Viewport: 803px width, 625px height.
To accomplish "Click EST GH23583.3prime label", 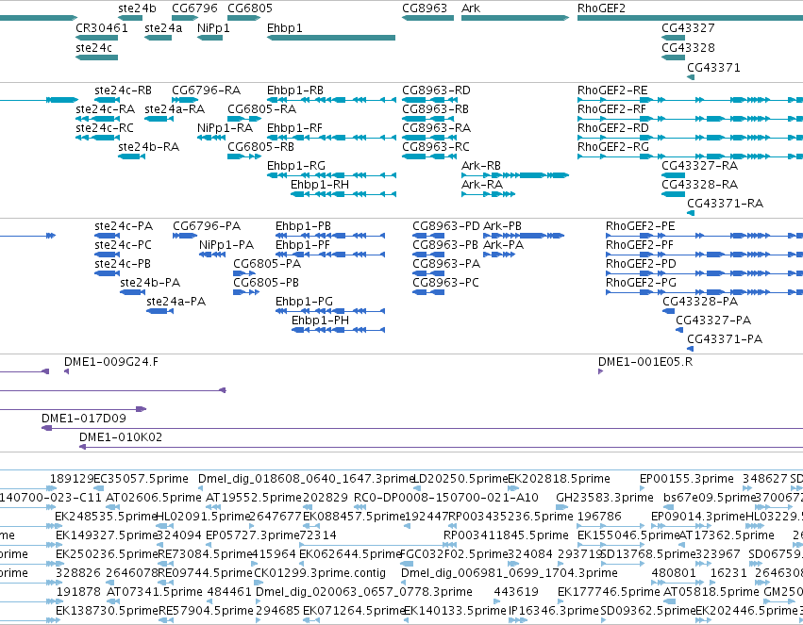I will [604, 498].
